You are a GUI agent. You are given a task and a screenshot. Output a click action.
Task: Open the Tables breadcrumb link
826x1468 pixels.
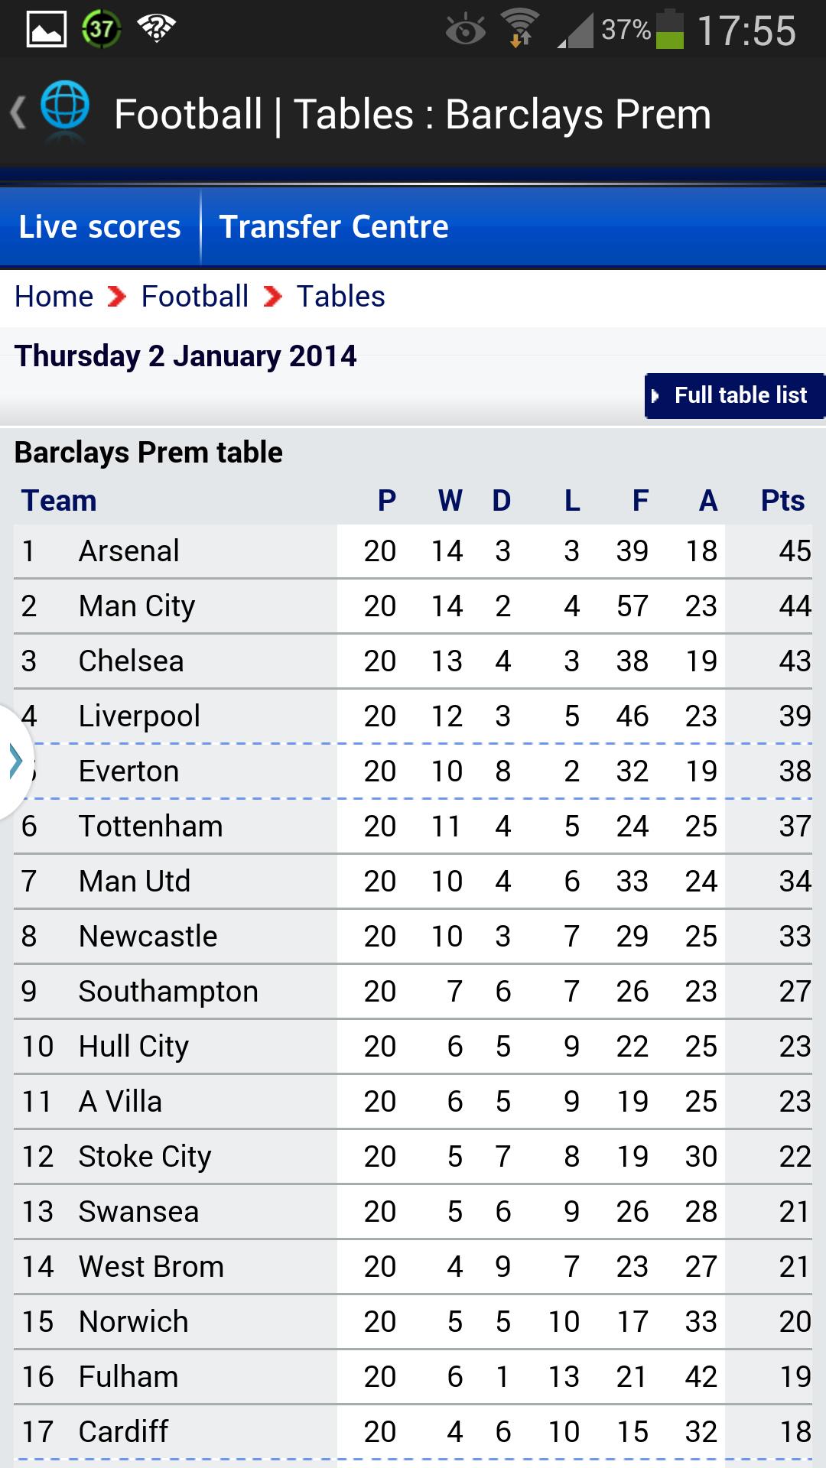coord(341,297)
